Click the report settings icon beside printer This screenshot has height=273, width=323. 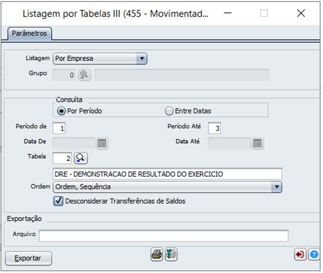coord(172,254)
